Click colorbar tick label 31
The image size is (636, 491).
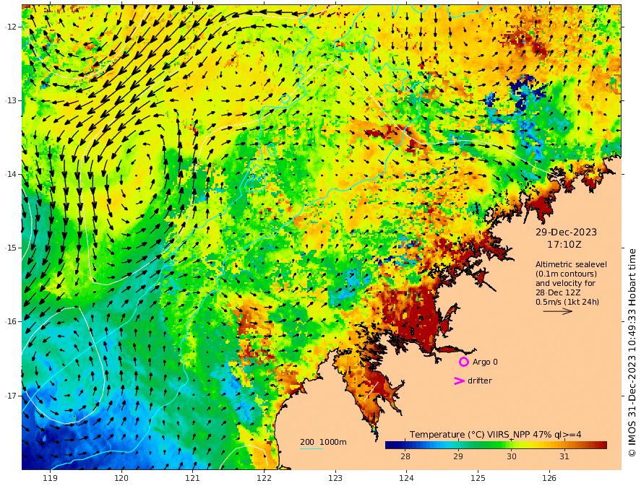(564, 456)
